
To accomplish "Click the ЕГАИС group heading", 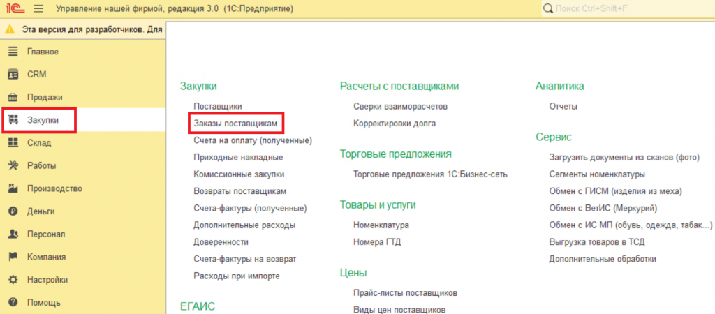I will coord(198,306).
